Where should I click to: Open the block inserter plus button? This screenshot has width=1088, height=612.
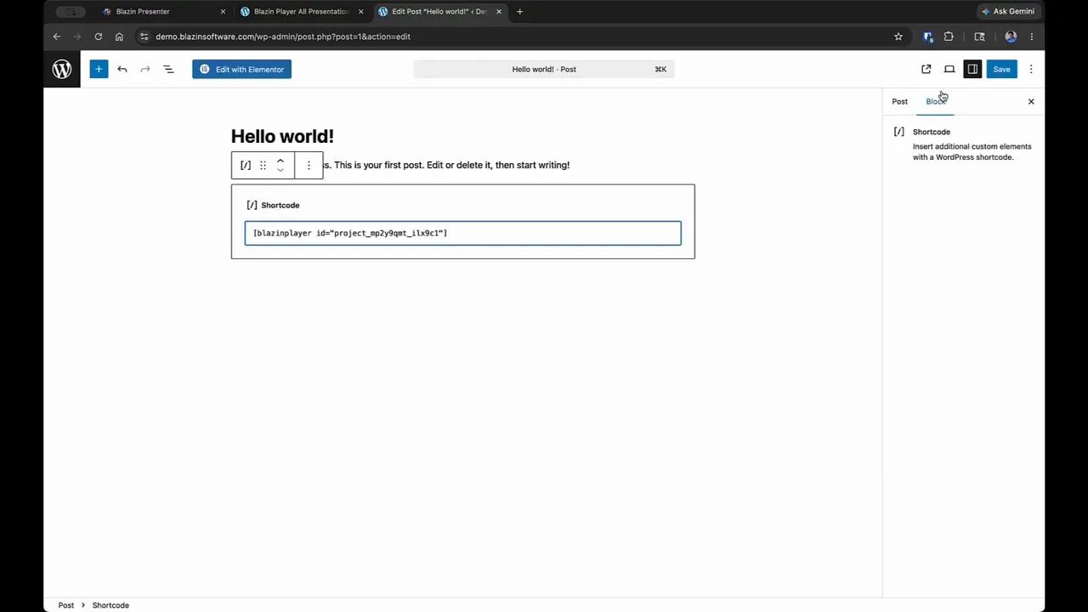coord(99,69)
